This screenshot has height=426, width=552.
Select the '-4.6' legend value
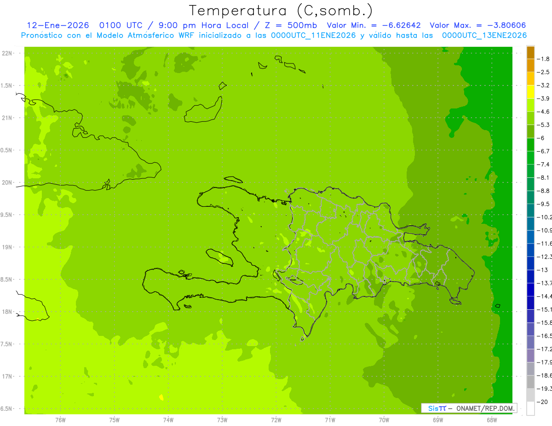coord(544,112)
